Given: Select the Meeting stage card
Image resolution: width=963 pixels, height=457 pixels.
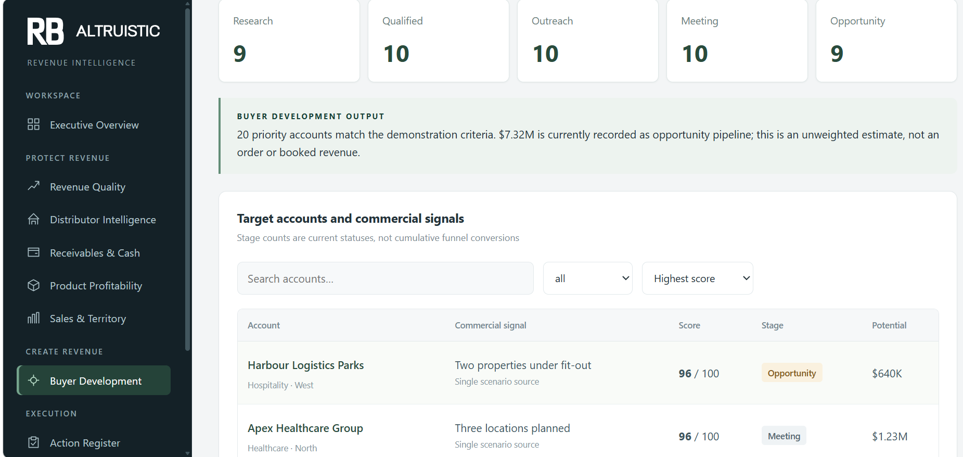Looking at the screenshot, I should pyautogui.click(x=737, y=41).
